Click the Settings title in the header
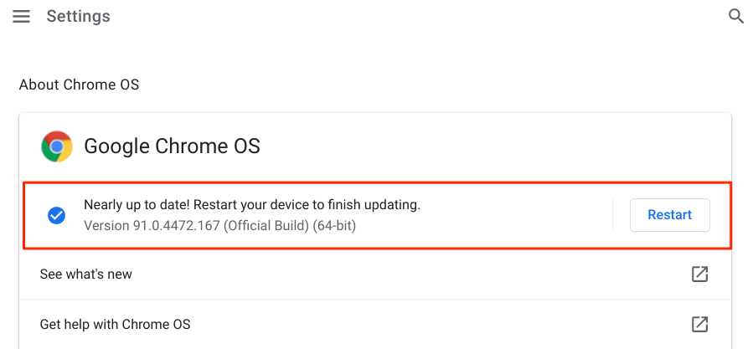Image resolution: width=753 pixels, height=349 pixels. pyautogui.click(x=78, y=17)
